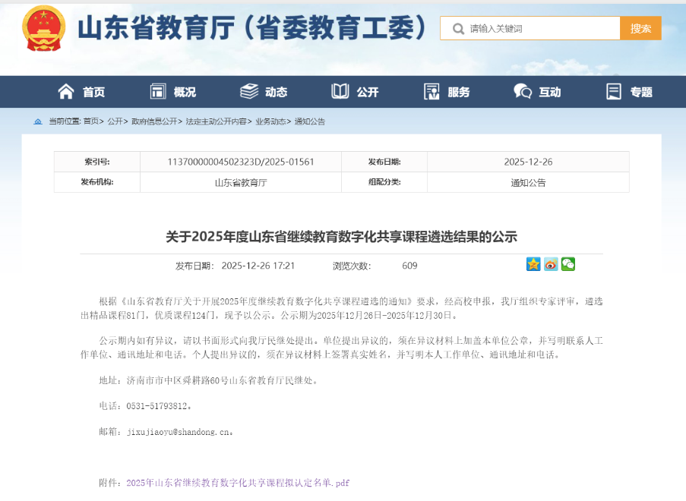Share article via the green WeChat icon

(568, 264)
